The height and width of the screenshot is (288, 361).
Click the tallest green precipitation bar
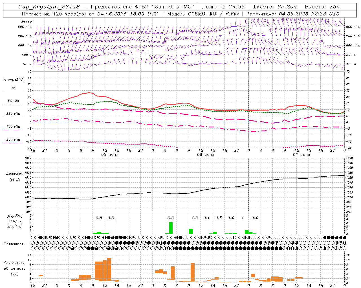click(171, 228)
